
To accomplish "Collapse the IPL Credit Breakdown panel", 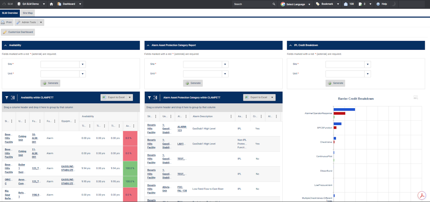I will 291,45.
